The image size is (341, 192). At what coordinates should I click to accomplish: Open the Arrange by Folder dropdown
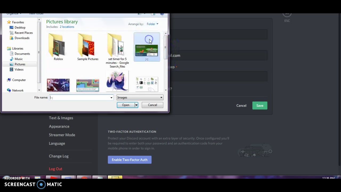tap(152, 24)
